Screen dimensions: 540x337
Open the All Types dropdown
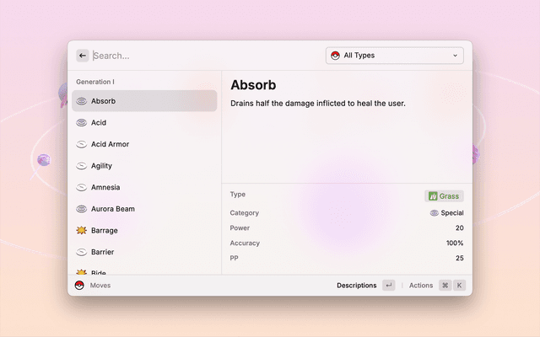[394, 56]
